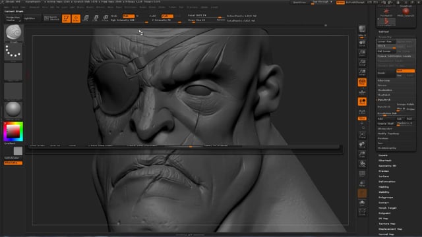Open the empty alpha slot
The width and height of the screenshot is (422, 237).
point(13,72)
